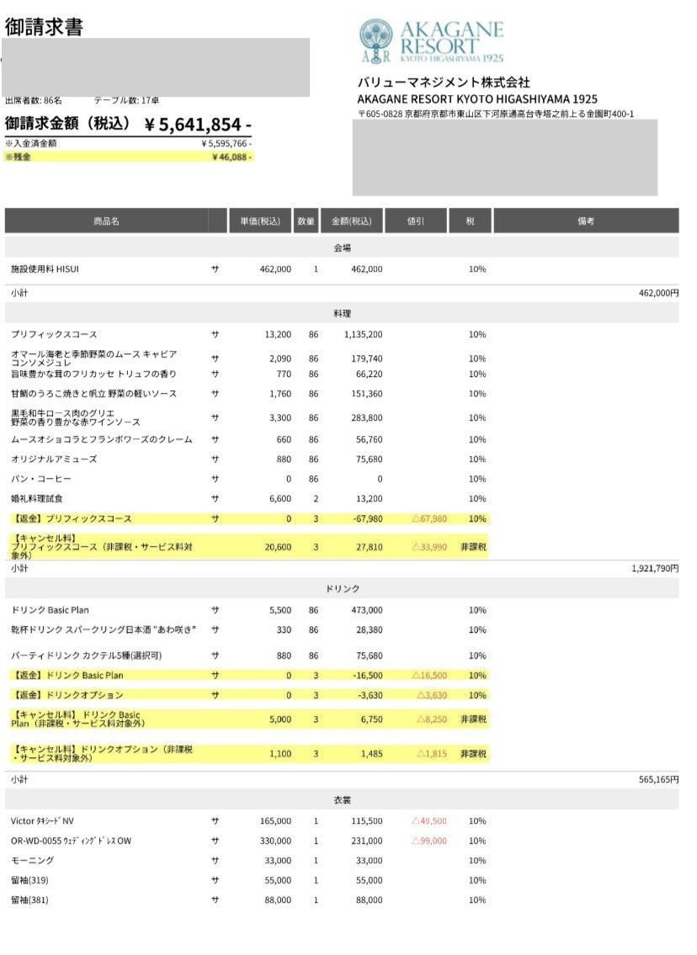This screenshot has width=697, height=955.
Task: Click the AKAGANE RESORT logo emblem
Action: click(375, 40)
